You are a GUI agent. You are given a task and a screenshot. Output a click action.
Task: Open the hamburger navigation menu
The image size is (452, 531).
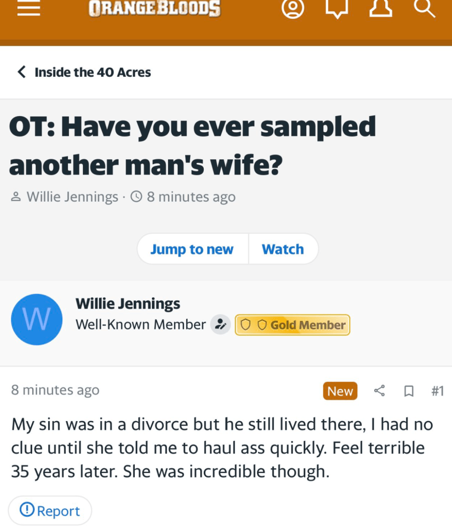click(29, 7)
